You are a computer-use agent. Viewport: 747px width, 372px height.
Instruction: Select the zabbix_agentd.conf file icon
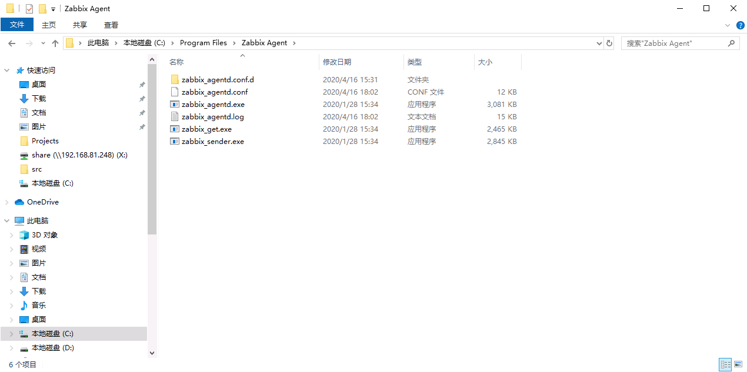point(174,92)
